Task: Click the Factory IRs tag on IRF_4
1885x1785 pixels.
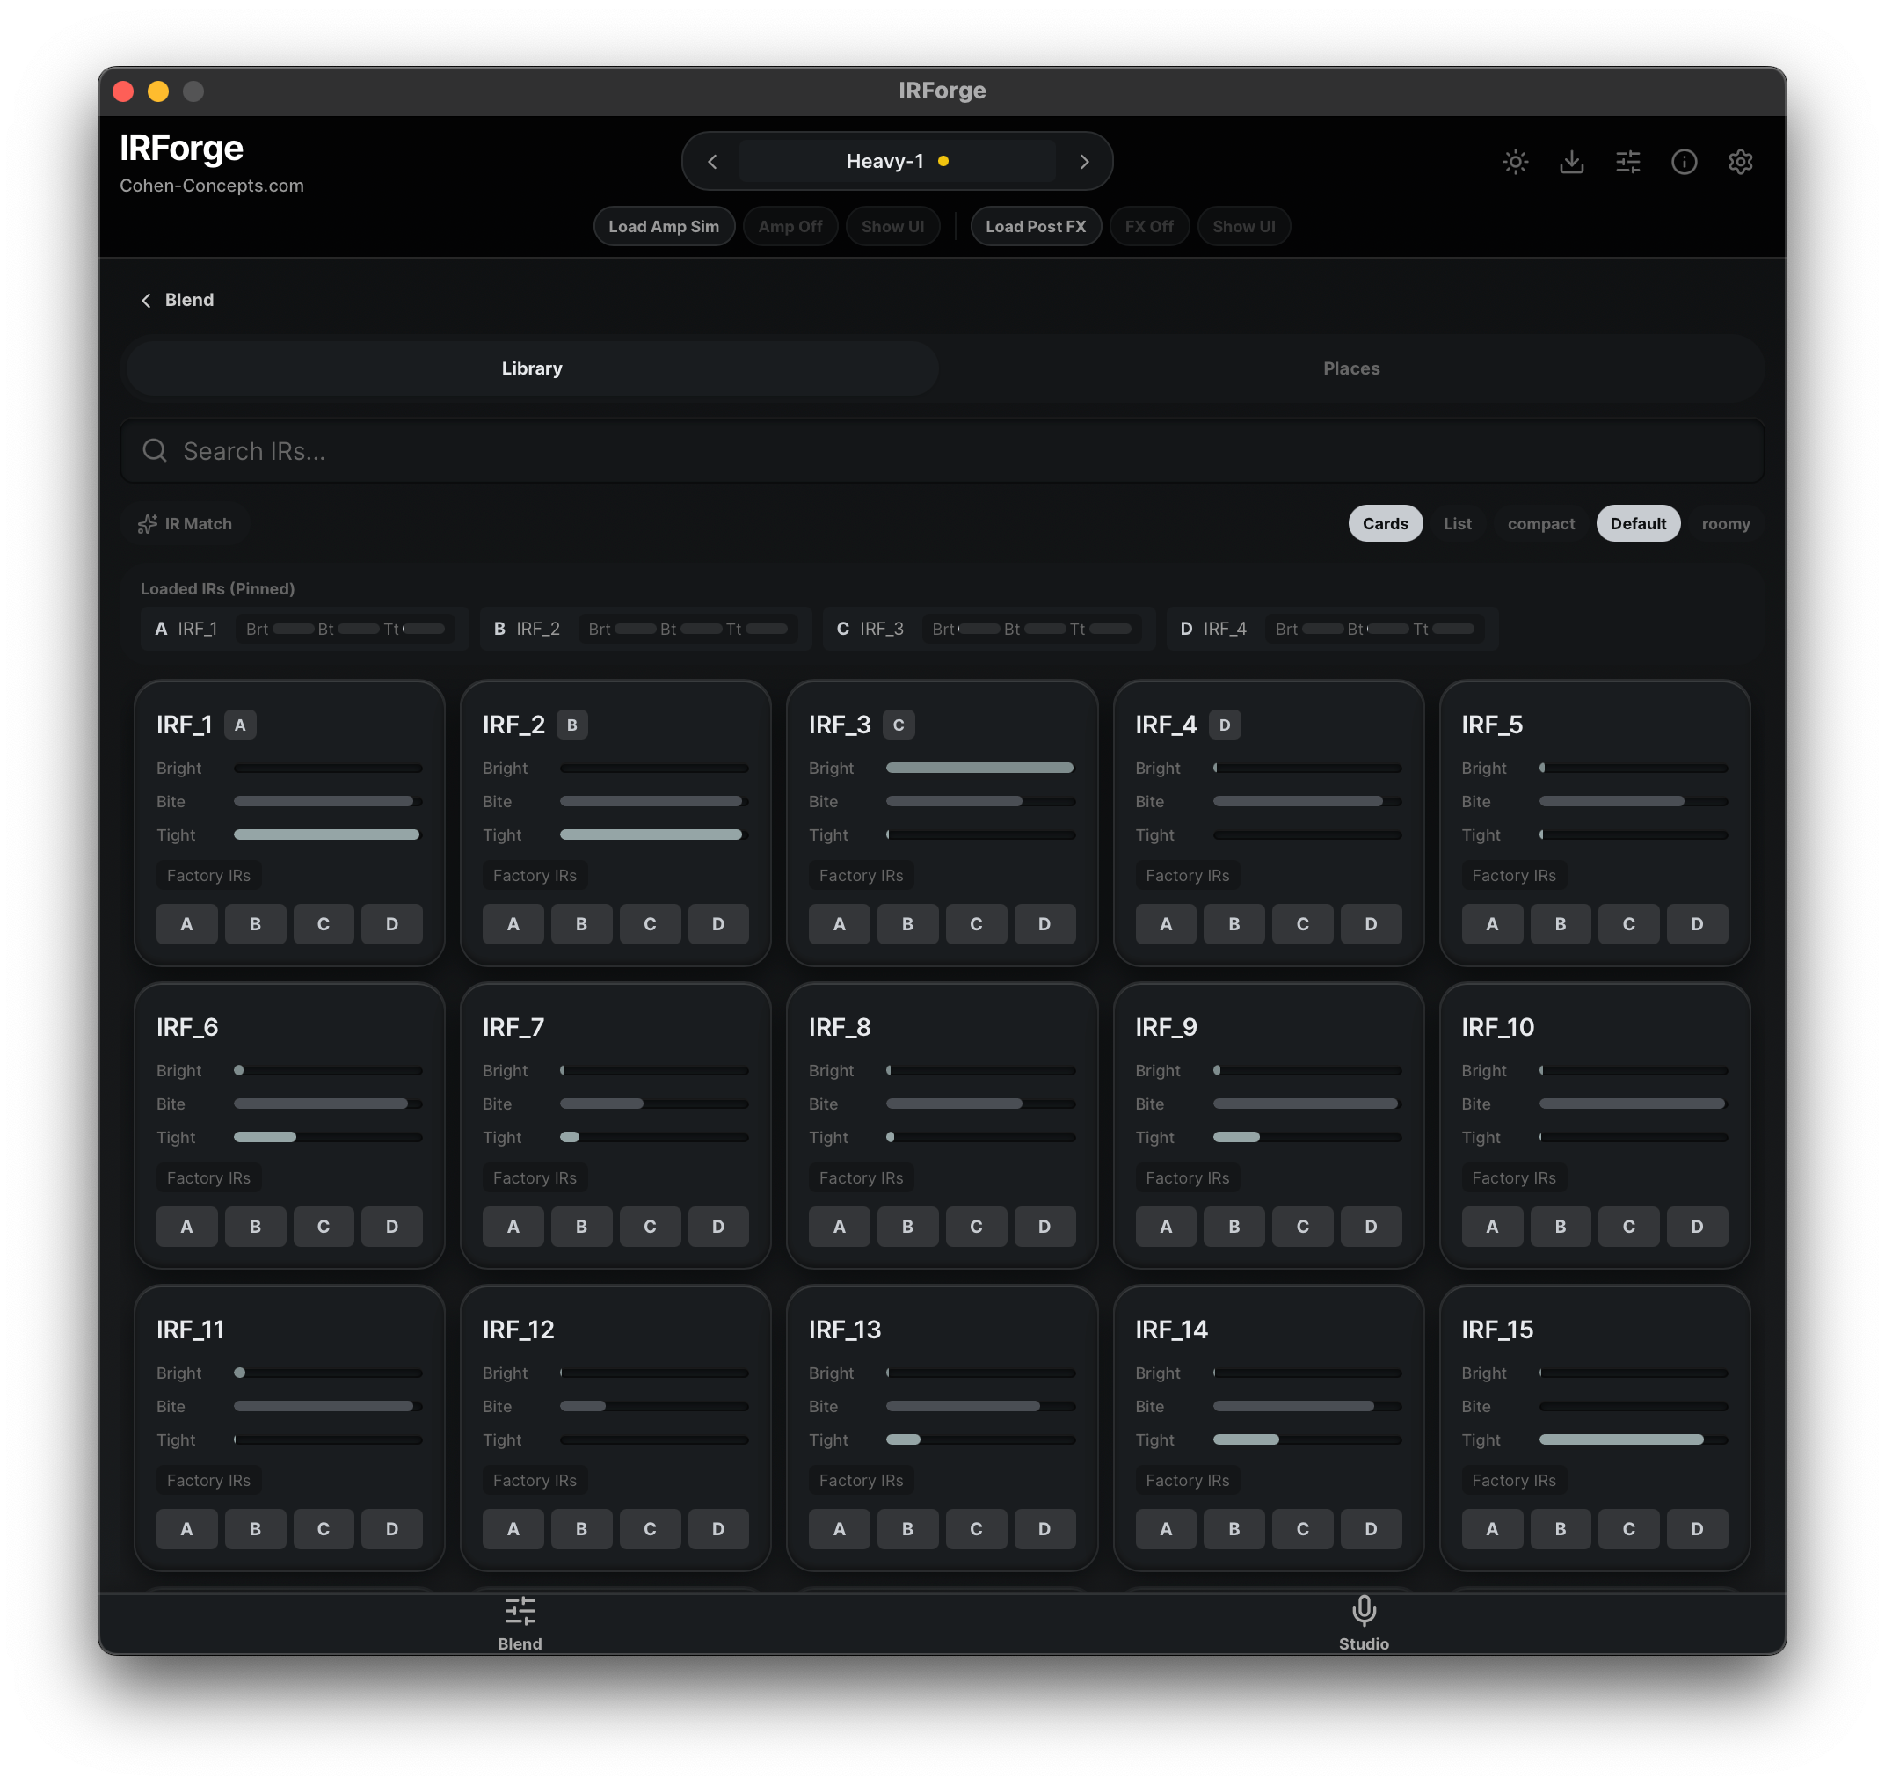Action: click(1188, 876)
